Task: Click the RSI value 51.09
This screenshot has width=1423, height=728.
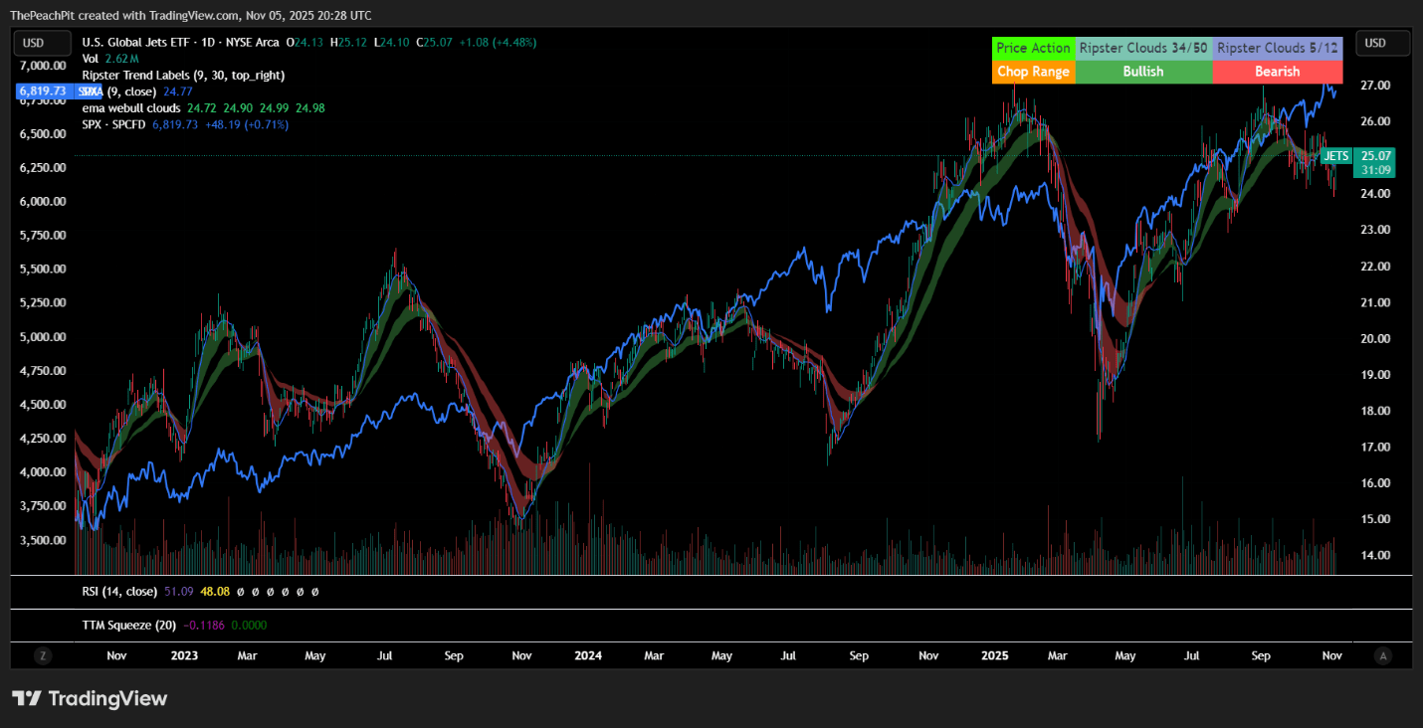Action: pos(179,592)
